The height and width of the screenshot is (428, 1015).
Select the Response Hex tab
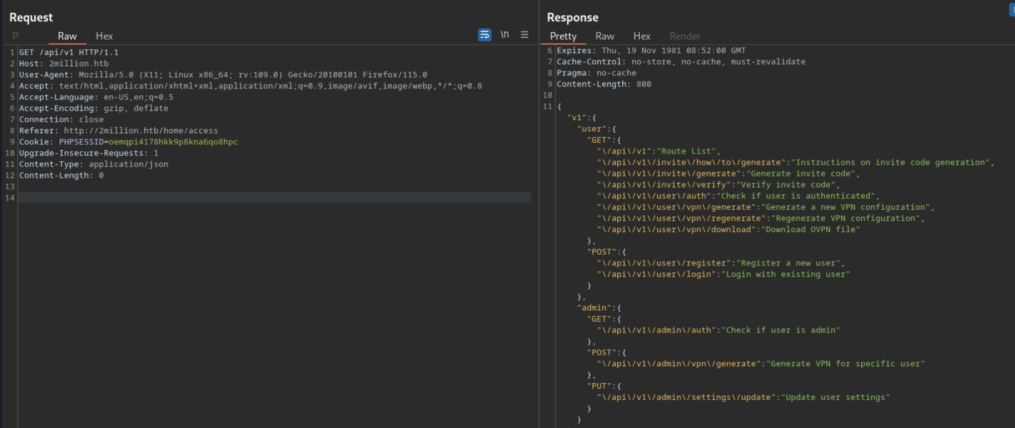[642, 36]
